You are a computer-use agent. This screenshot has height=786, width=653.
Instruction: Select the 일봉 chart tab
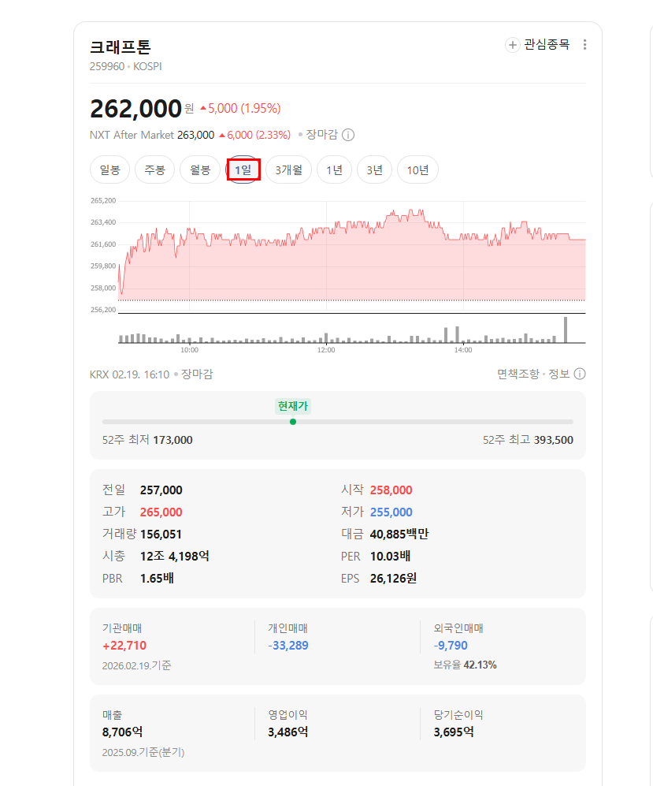pyautogui.click(x=109, y=170)
